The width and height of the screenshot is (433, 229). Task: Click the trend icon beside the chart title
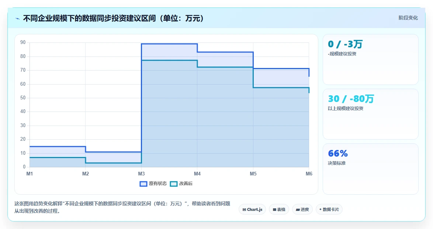[18, 18]
